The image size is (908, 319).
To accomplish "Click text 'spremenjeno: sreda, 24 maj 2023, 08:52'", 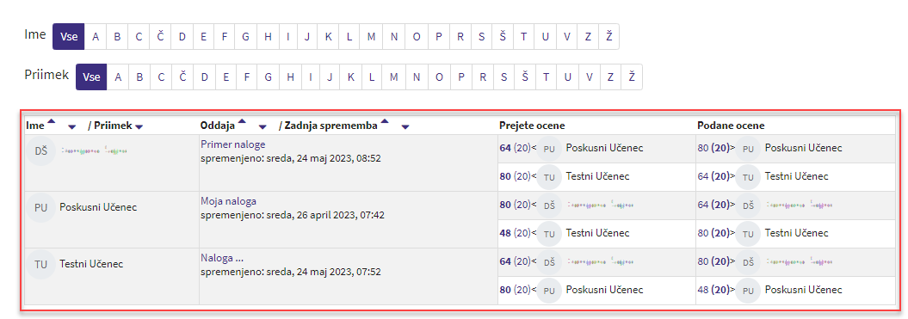I will tap(291, 158).
